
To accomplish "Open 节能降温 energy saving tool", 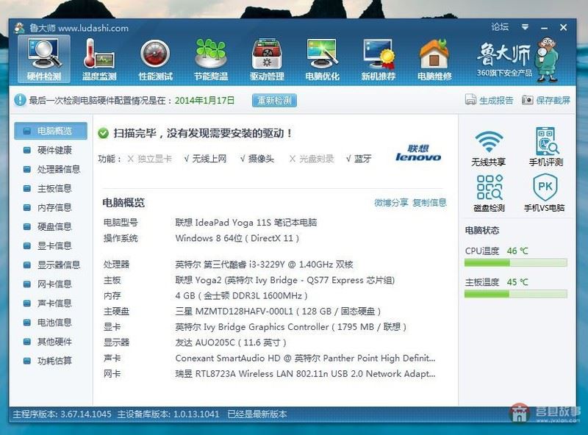I will (211, 60).
